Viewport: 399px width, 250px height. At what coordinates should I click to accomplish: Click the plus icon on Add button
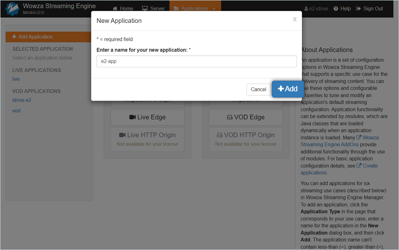tap(281, 89)
